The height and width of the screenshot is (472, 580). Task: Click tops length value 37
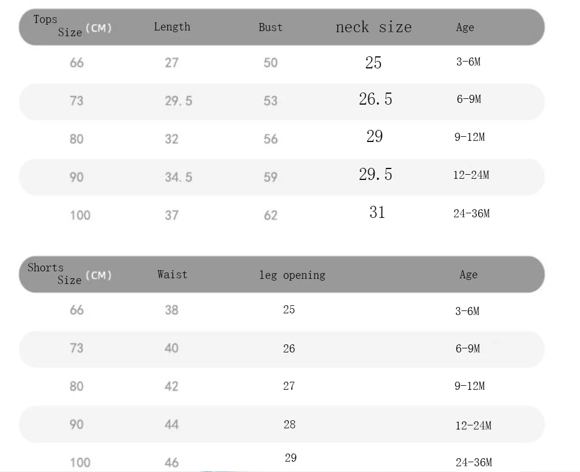click(171, 215)
